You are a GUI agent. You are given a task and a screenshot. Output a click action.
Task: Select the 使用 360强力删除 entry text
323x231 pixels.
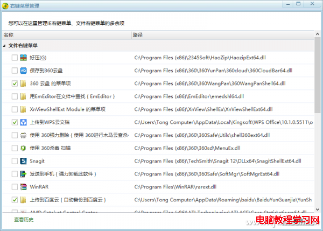[79, 135]
